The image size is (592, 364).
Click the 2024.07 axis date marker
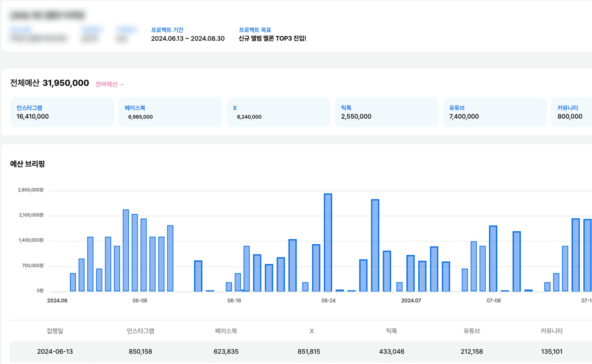point(411,300)
